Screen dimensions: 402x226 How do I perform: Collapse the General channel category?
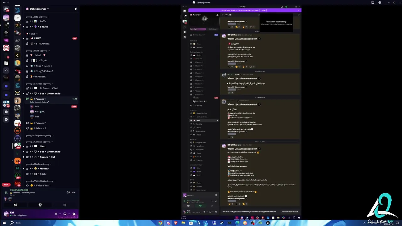pyautogui.click(x=39, y=142)
